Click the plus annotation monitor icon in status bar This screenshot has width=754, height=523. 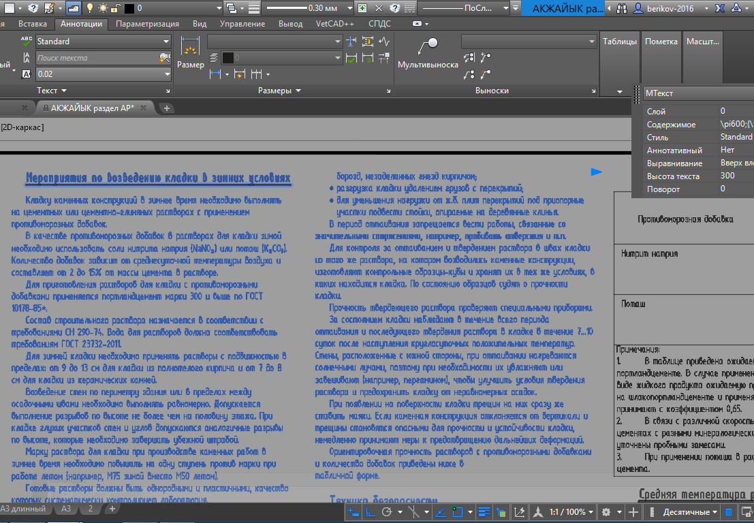[x=633, y=512]
